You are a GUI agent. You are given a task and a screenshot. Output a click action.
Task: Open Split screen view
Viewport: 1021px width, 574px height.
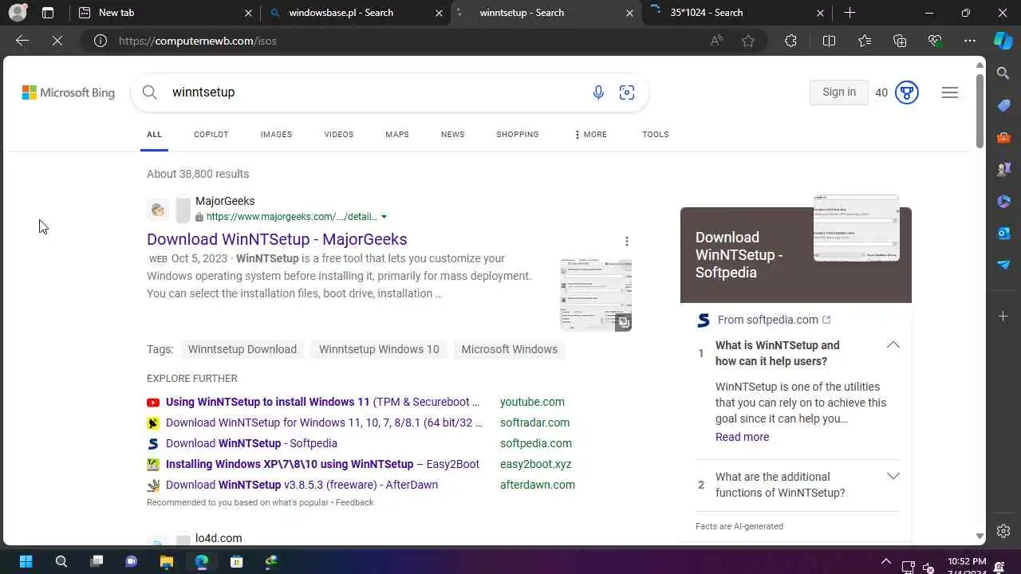tap(829, 41)
